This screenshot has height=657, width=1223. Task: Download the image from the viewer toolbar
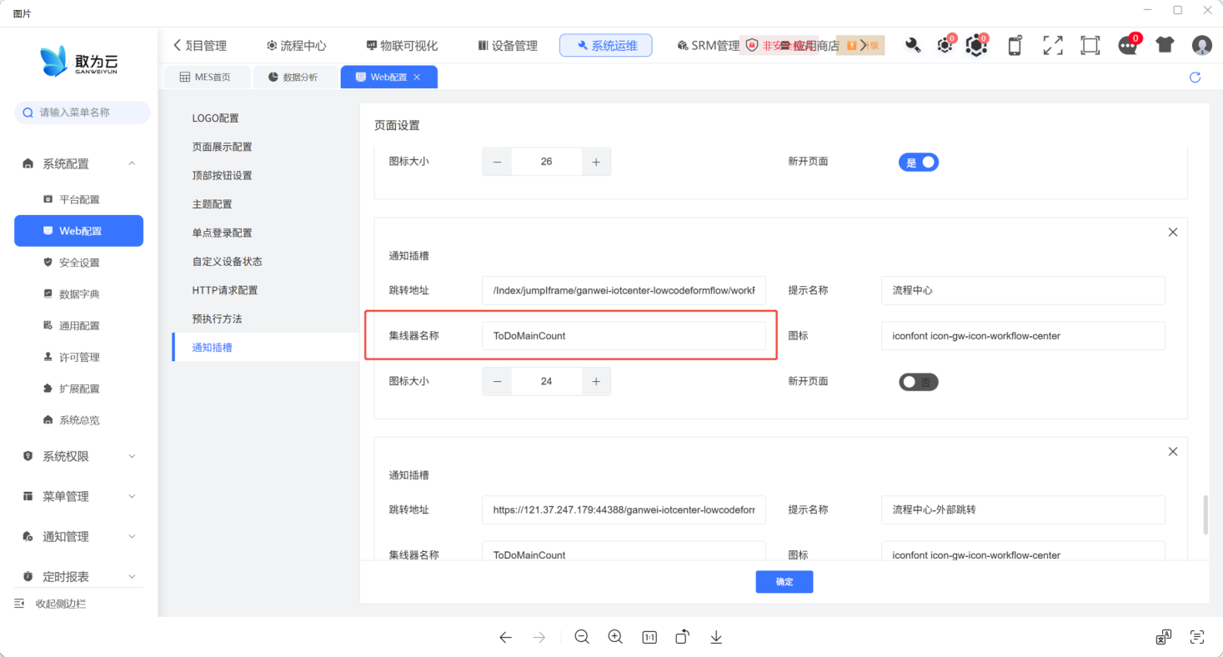click(716, 638)
